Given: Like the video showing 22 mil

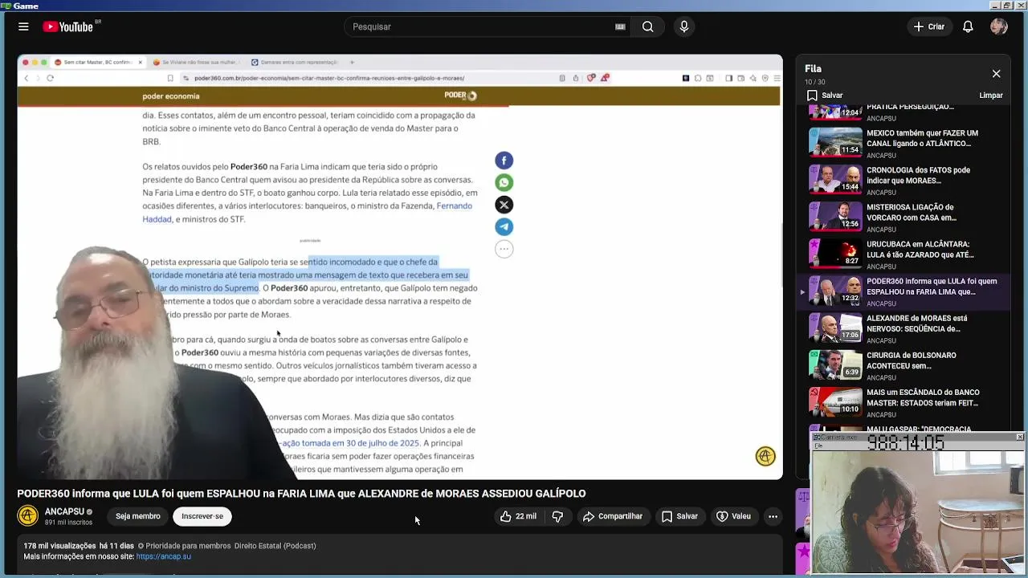Looking at the screenshot, I should (518, 516).
